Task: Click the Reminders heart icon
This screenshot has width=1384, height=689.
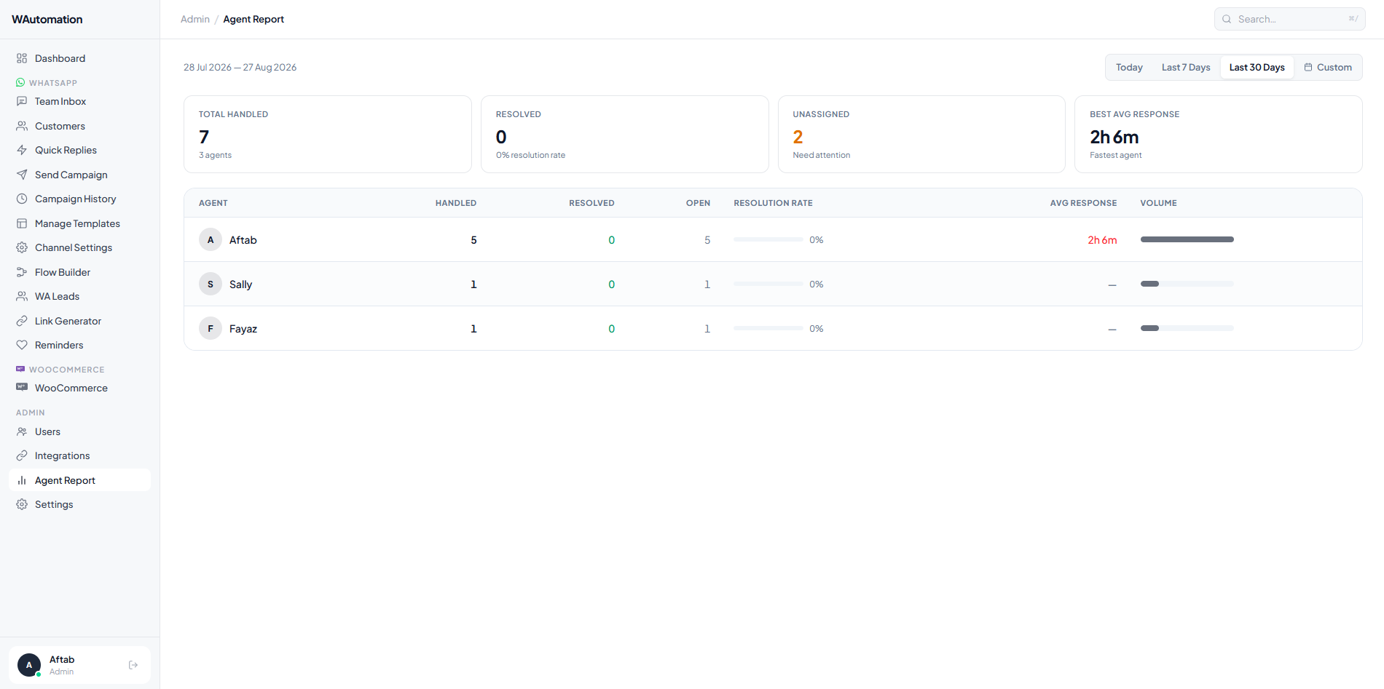Action: click(x=22, y=345)
